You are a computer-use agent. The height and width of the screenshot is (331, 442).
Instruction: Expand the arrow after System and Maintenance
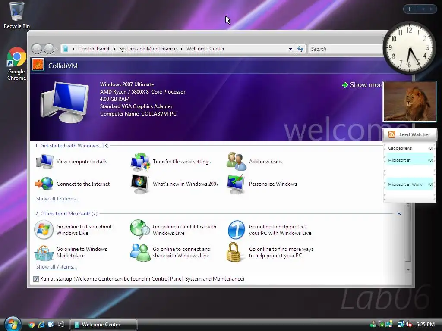(x=182, y=49)
